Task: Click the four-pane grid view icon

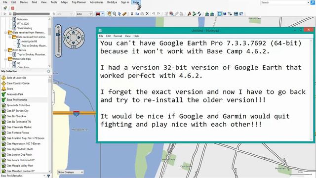Action: 236,14
